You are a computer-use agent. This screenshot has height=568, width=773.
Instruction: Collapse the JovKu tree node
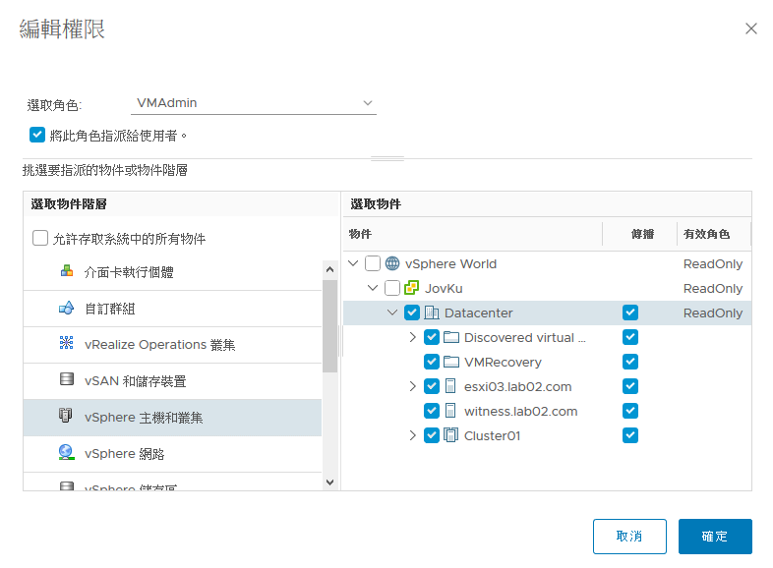tap(373, 287)
